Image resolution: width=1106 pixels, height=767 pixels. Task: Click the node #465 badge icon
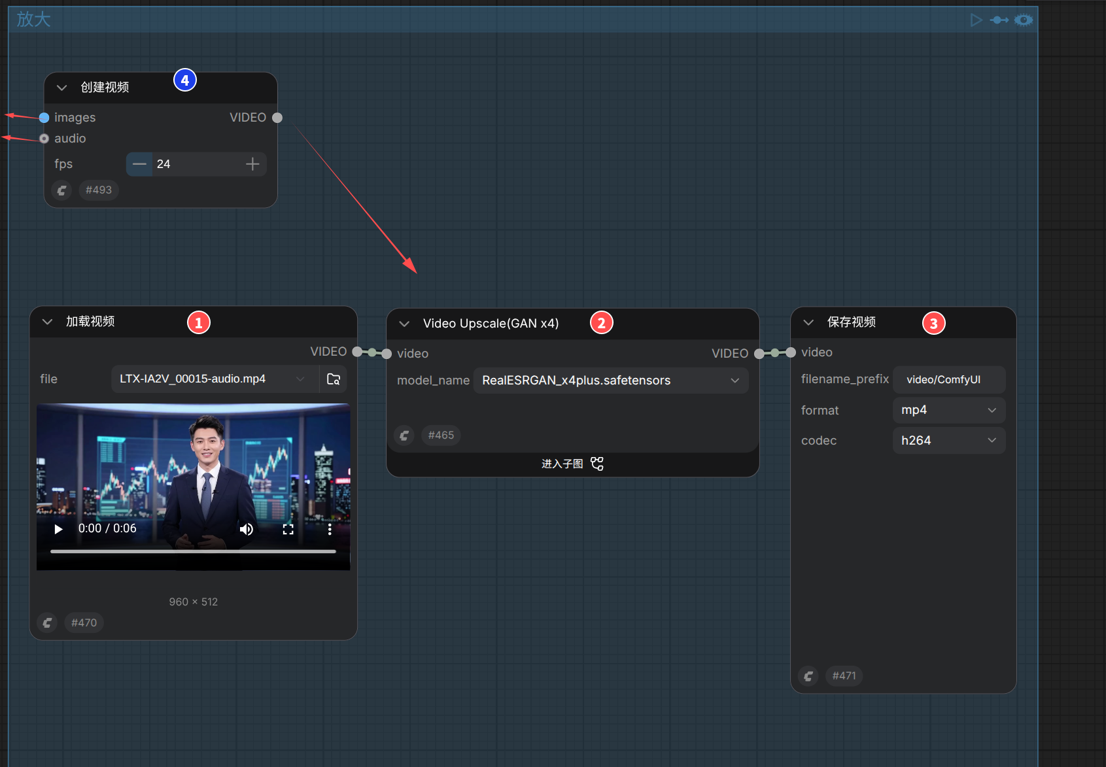coord(404,435)
